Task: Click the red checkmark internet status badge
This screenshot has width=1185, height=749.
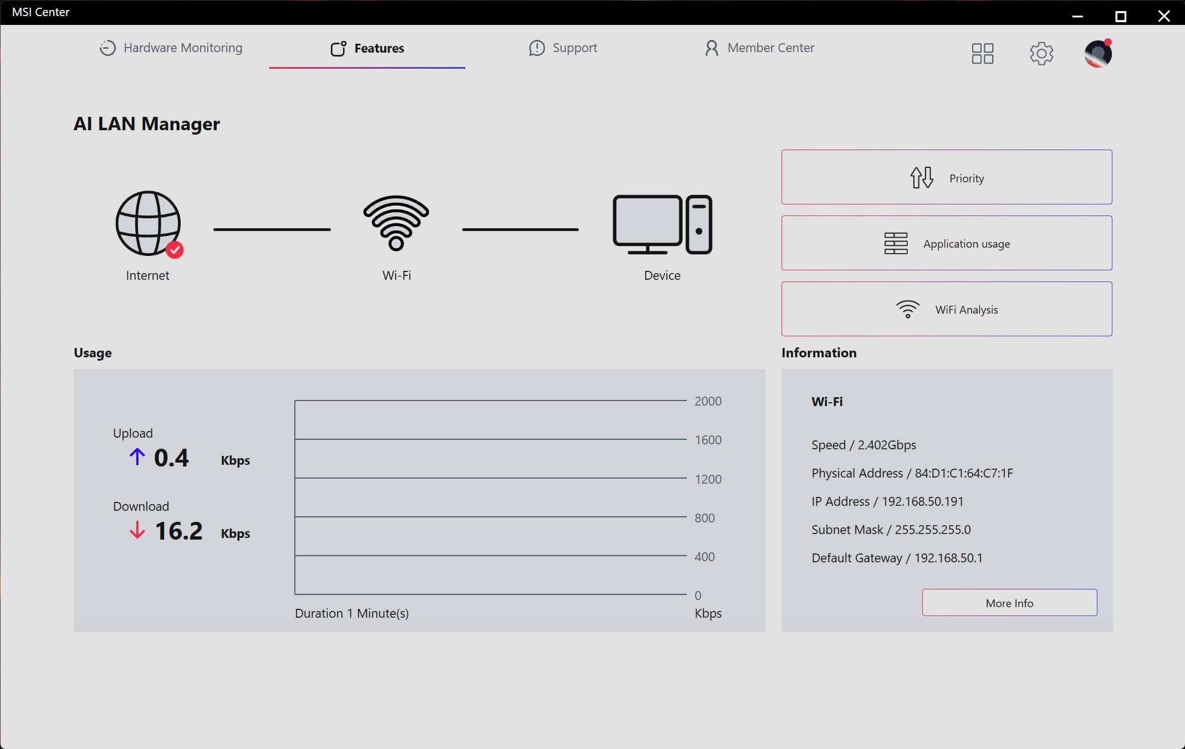Action: click(x=175, y=250)
